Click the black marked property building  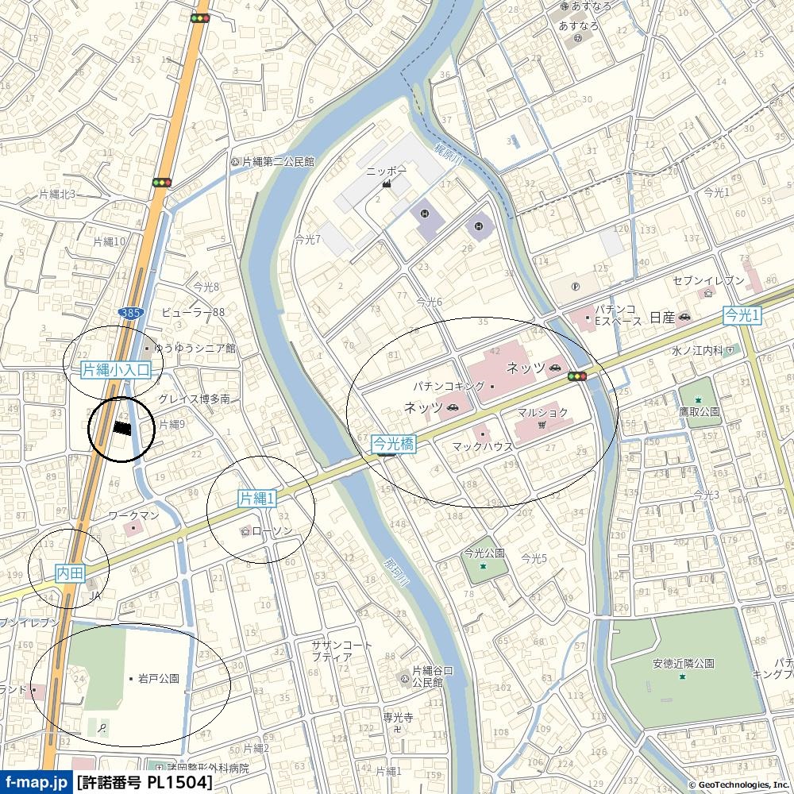122,429
